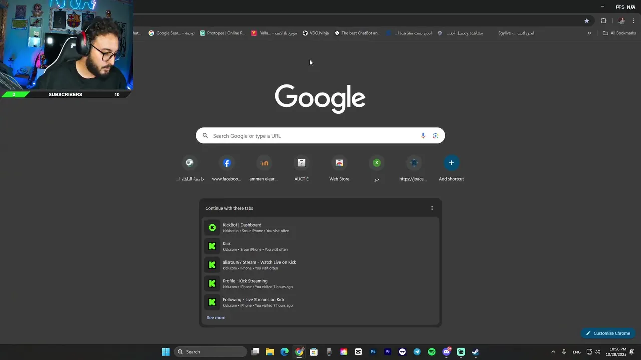Image resolution: width=641 pixels, height=360 pixels.
Task: Click the Customize Chrome button
Action: [x=608, y=333]
